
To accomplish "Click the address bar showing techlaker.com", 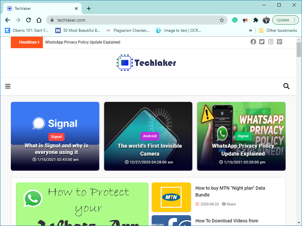I will click(137, 20).
